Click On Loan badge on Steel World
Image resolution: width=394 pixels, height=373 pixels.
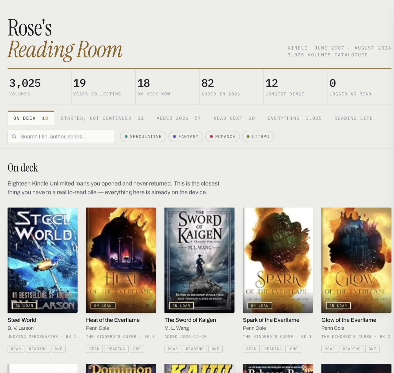[x=24, y=306]
